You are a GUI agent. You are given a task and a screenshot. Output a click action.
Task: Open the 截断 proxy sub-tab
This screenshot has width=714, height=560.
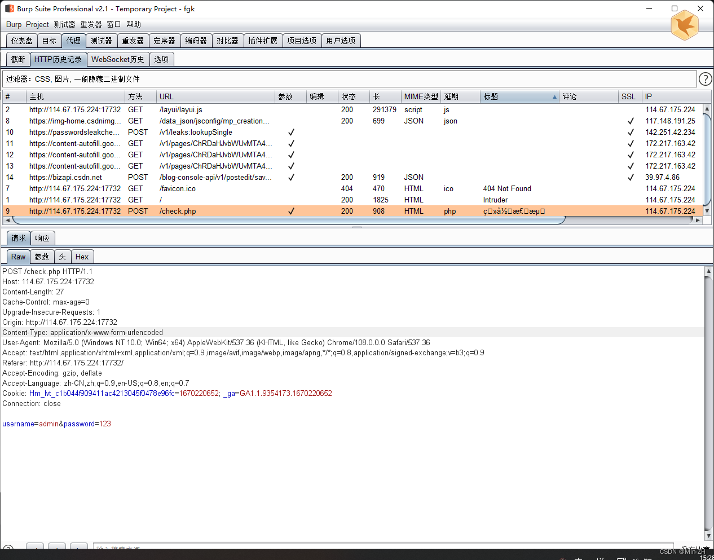(17, 59)
